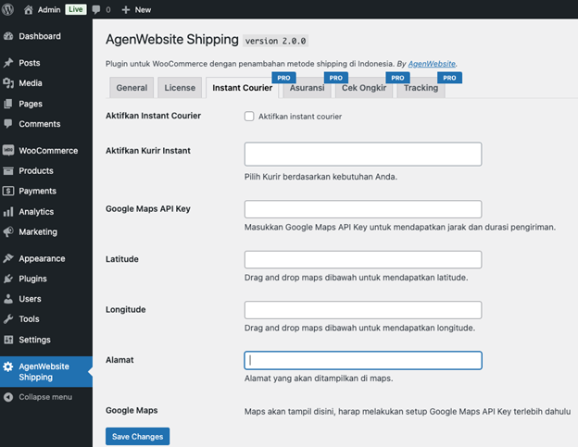Screen dimensions: 578x447
Task: Follow the AgenWebsite author link
Action: (x=432, y=64)
